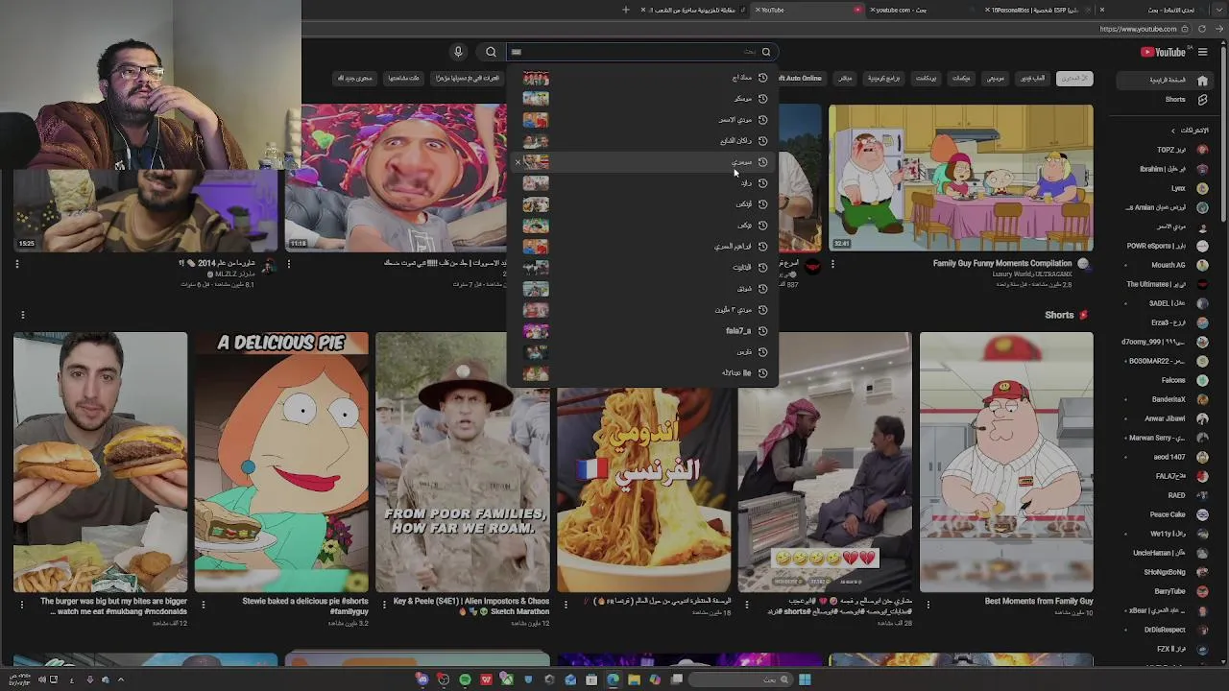1229x691 pixels.
Task: Switch to the youtube.com search browser tab
Action: point(922,10)
